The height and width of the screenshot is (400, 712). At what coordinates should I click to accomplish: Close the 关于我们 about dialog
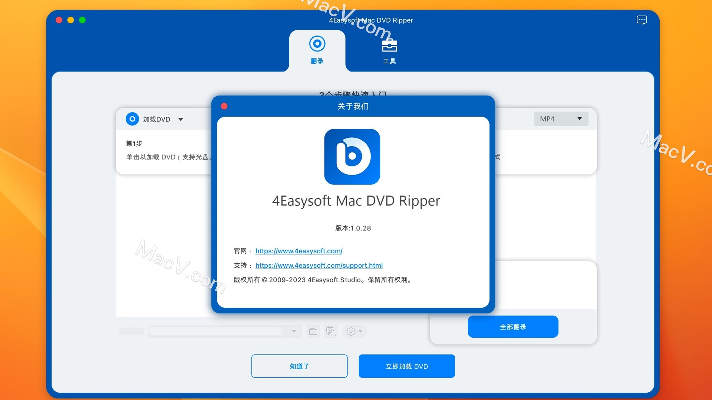coord(224,106)
